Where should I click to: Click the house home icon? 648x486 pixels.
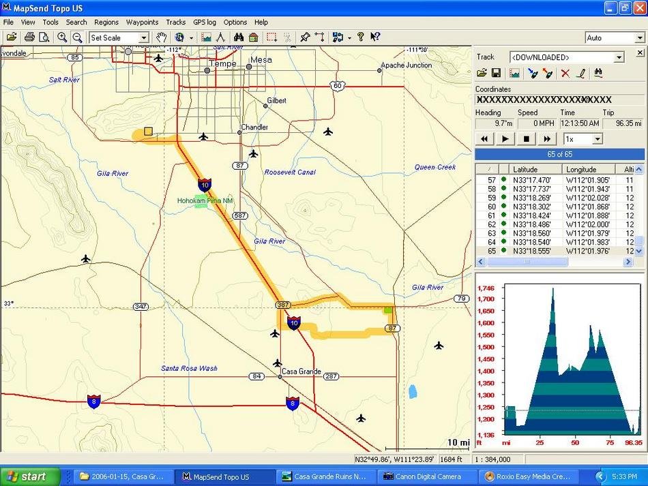[x=254, y=37]
